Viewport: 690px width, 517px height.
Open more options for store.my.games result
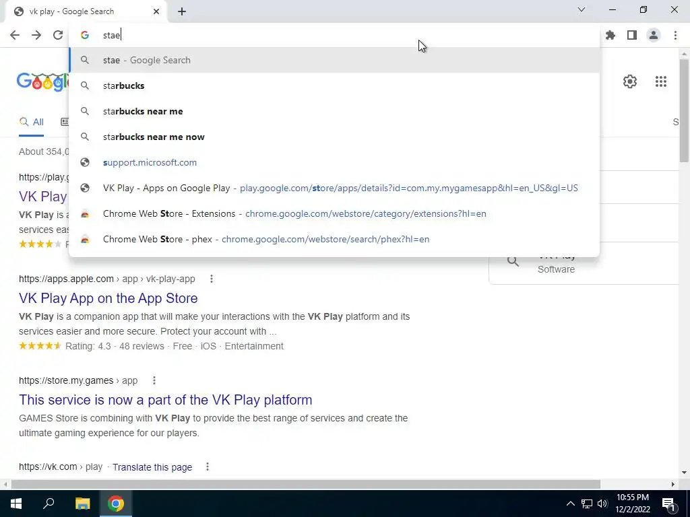point(154,380)
